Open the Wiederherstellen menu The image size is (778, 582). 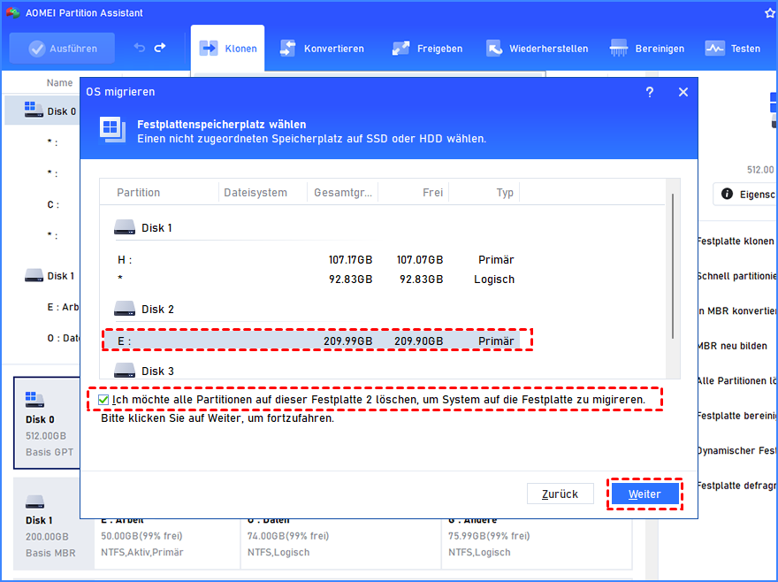[x=537, y=49]
